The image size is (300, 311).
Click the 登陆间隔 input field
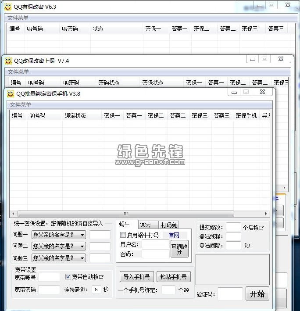click(234, 246)
